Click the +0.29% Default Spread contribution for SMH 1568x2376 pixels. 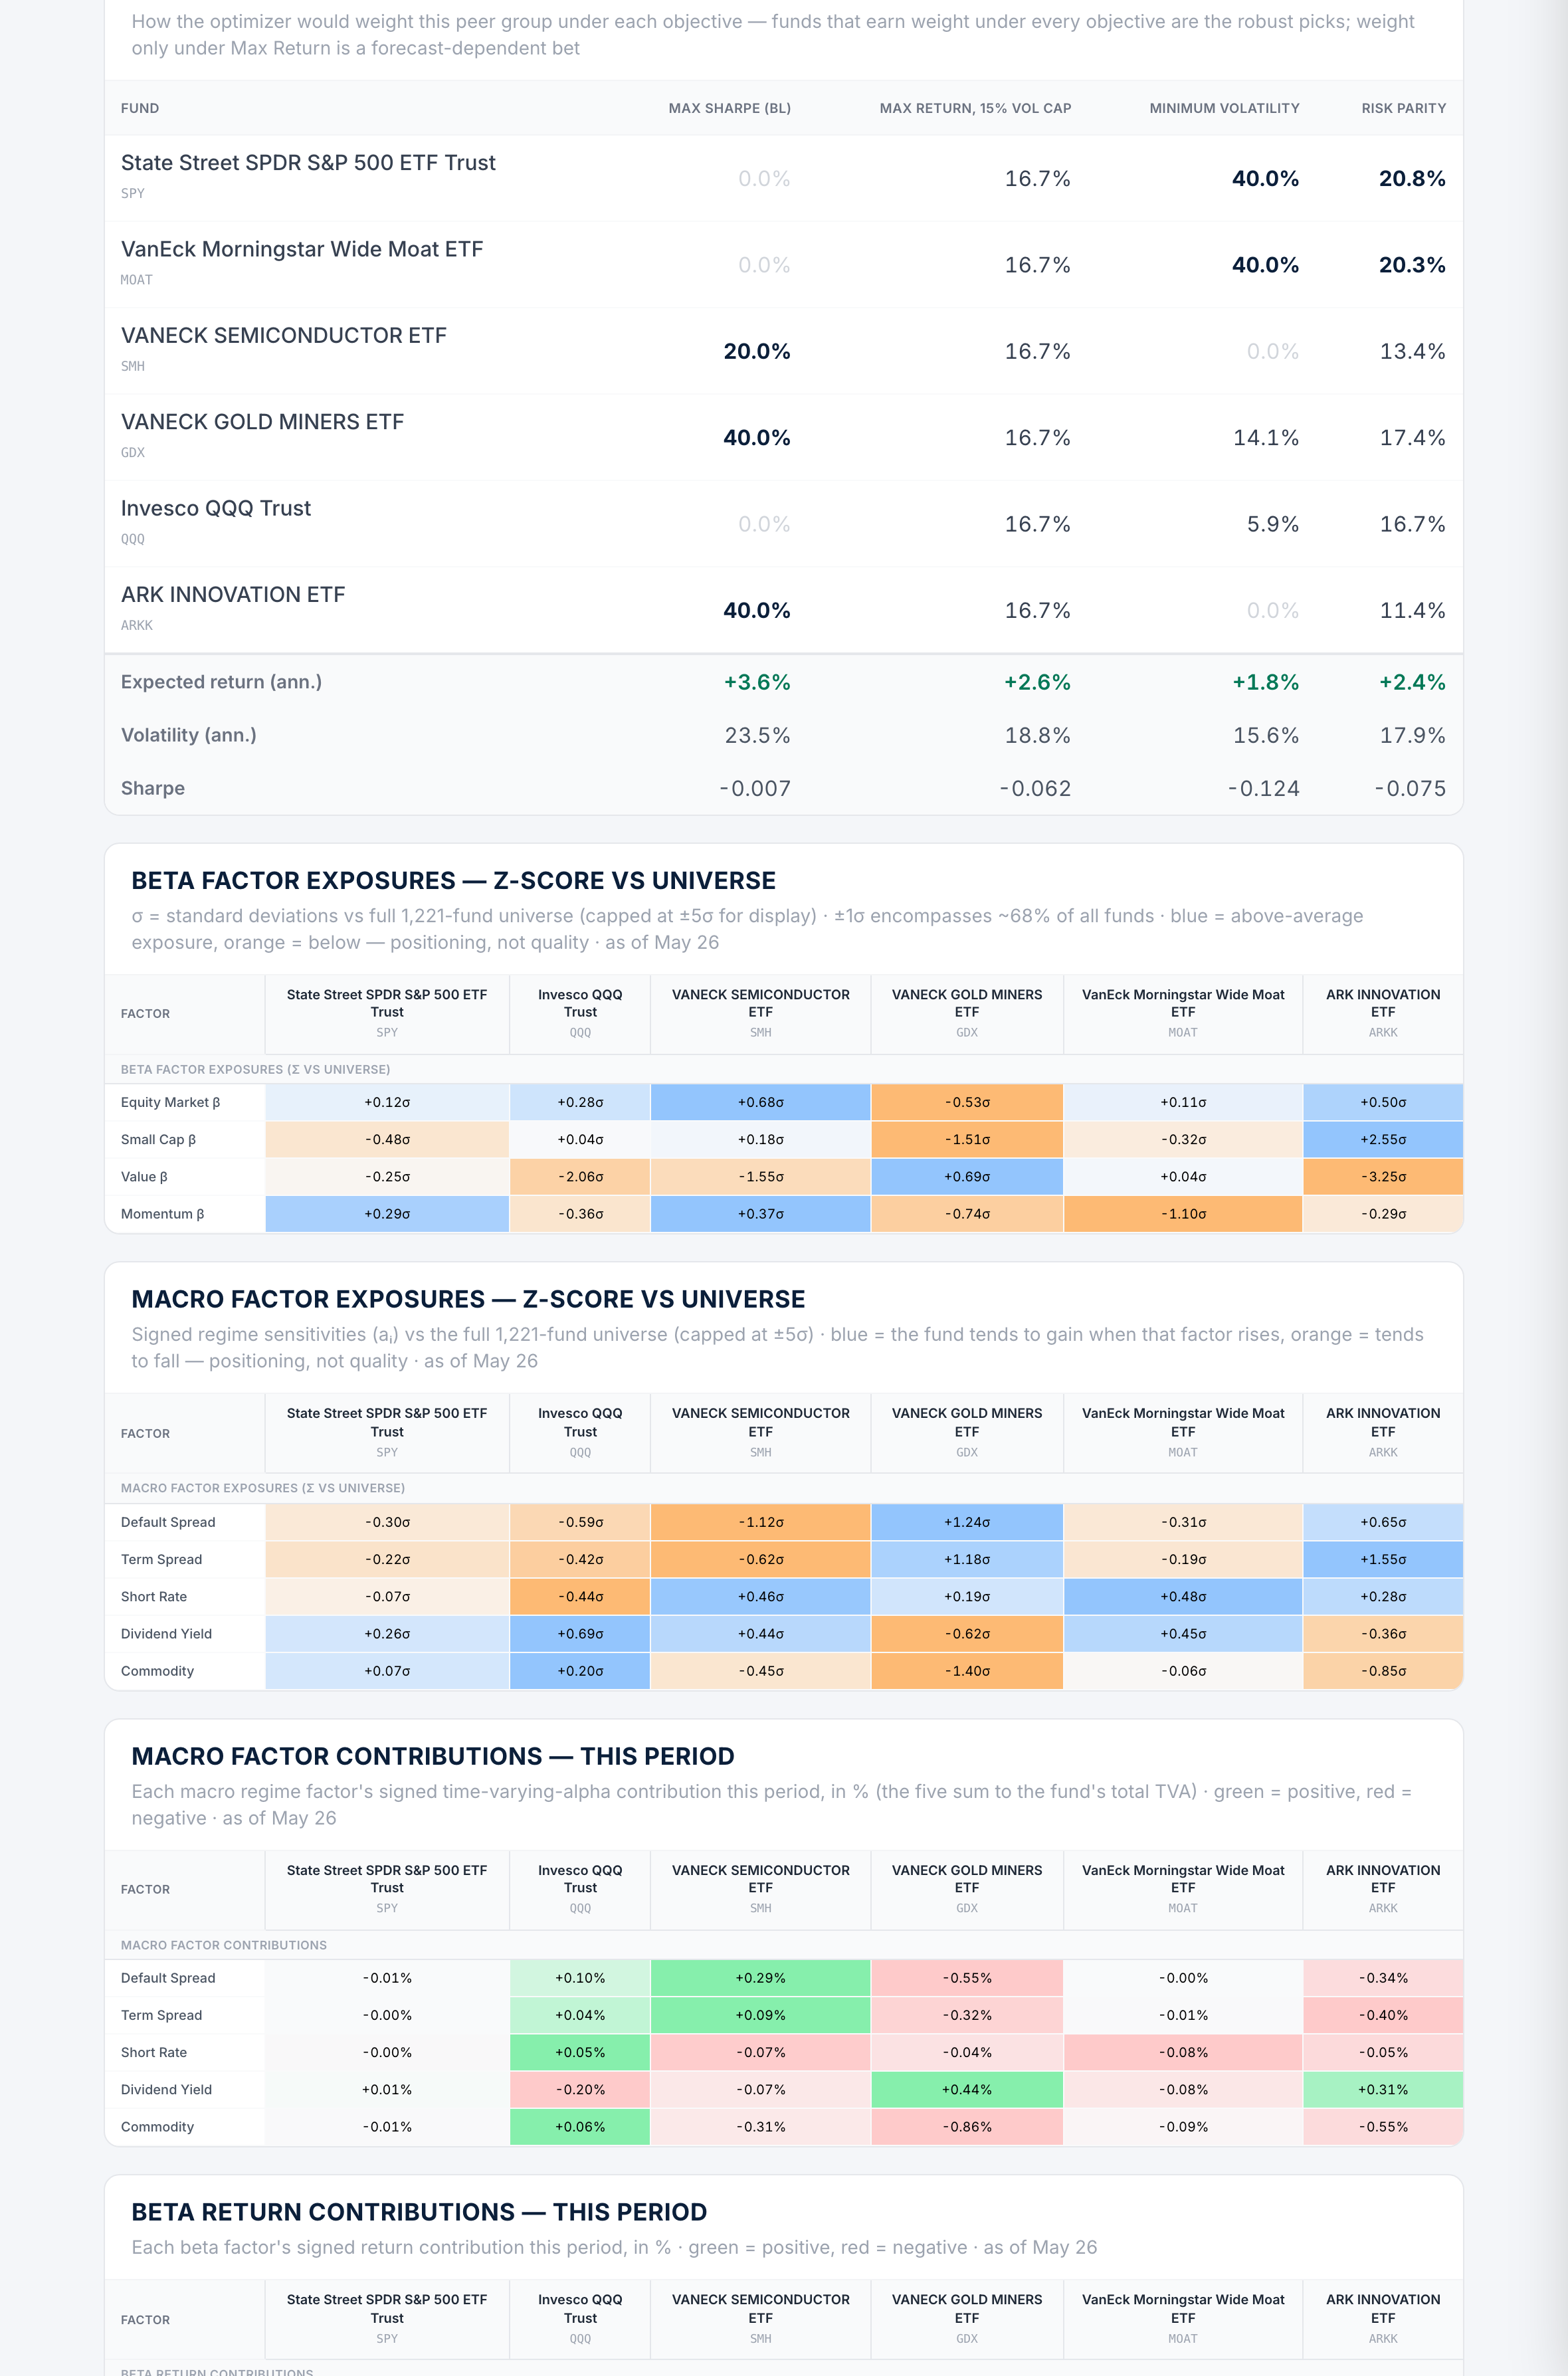pos(761,1978)
